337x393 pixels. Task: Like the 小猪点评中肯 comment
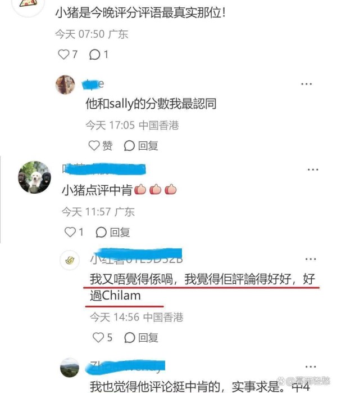74,232
